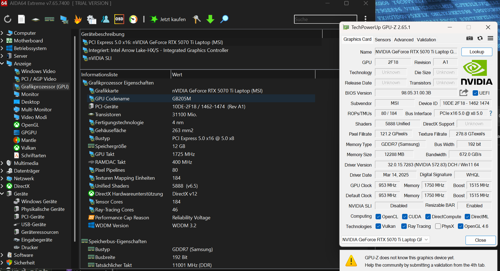The image size is (500, 271).
Task: Toggle the UEFI checkbox
Action: 475,93
